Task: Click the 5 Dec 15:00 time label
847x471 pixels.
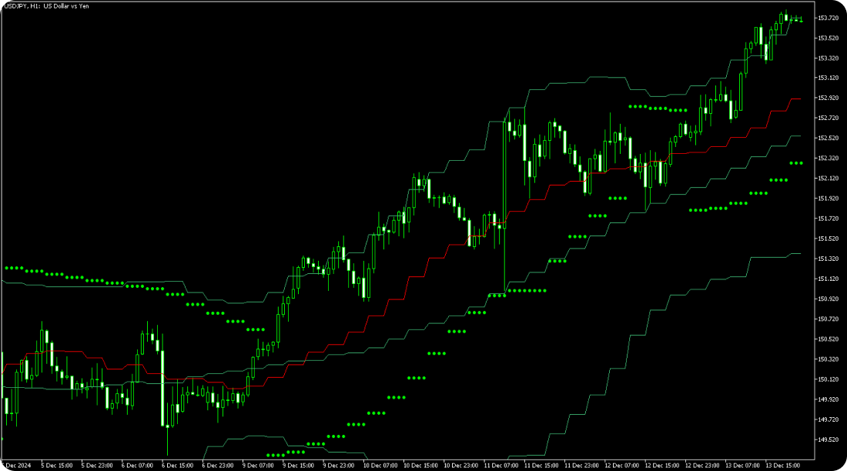Action: 57,465
